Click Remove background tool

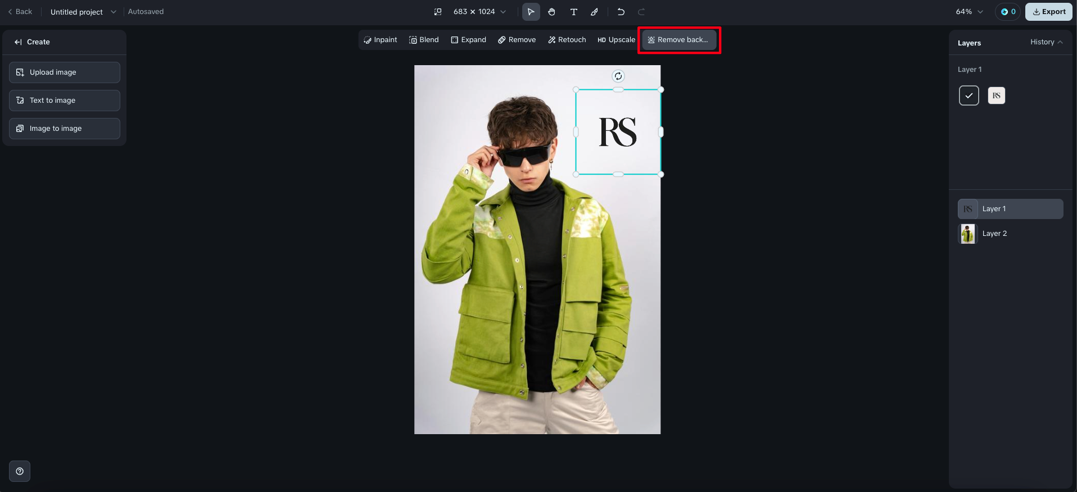click(679, 40)
